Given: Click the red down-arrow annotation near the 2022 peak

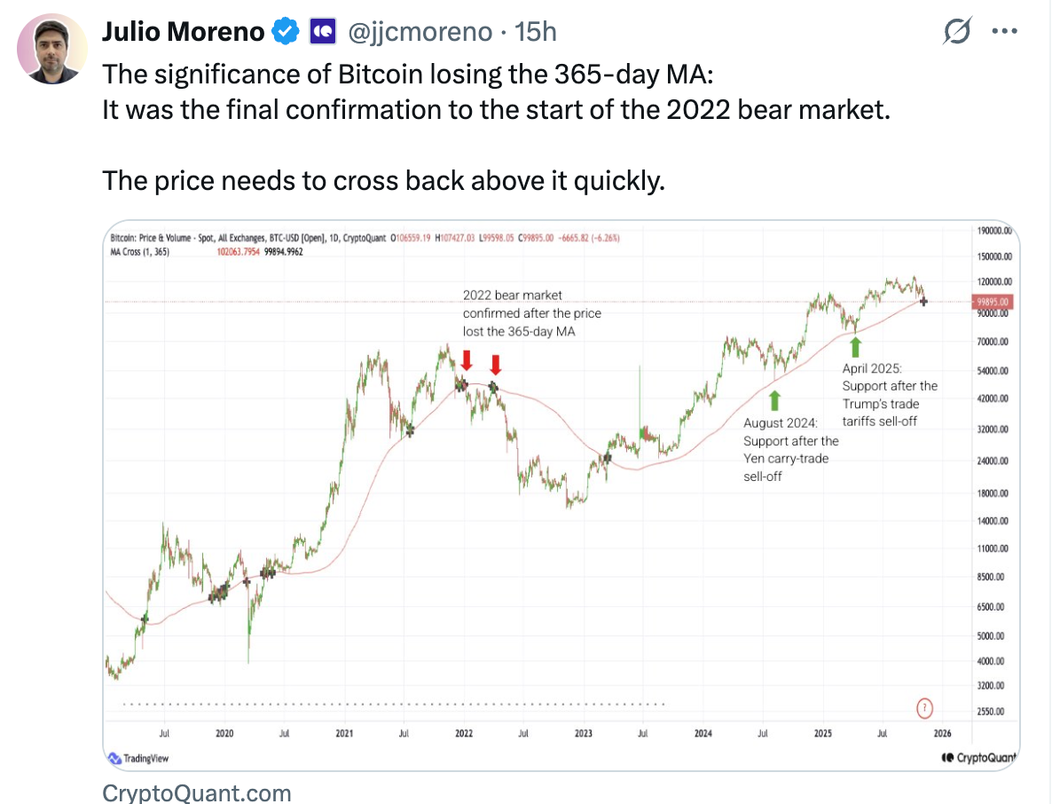Looking at the screenshot, I should coord(467,359).
